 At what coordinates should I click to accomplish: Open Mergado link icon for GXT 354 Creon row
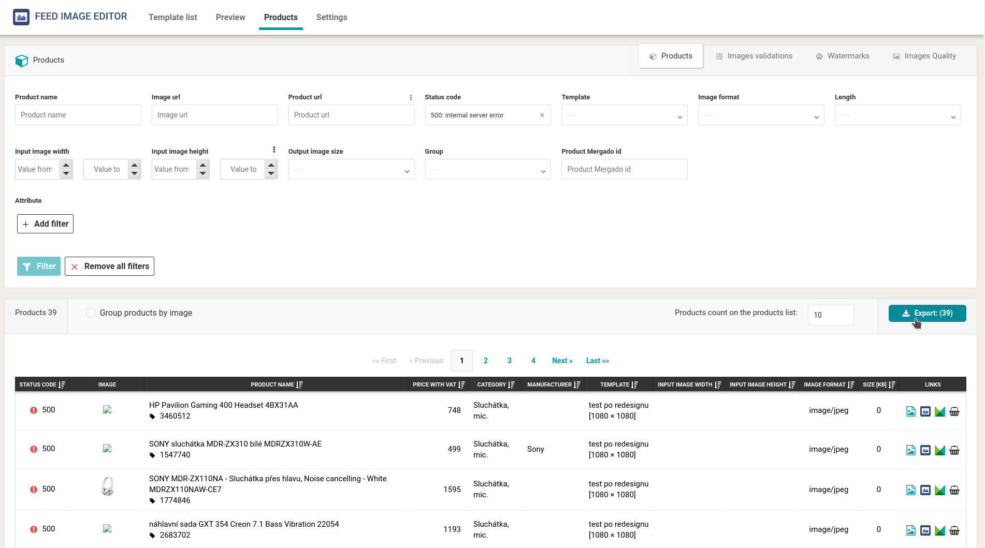tap(940, 530)
